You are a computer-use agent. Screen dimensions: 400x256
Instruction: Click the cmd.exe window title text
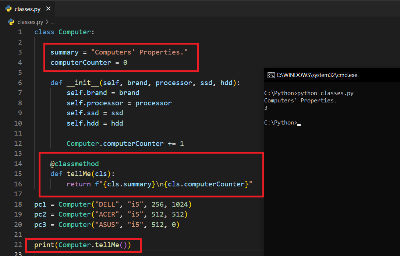click(x=317, y=75)
